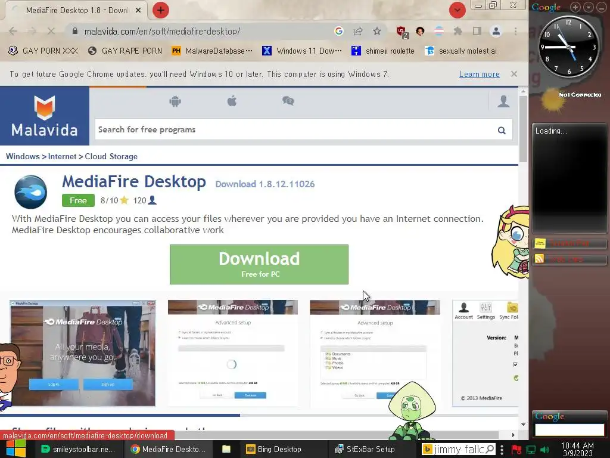Open the Account Settings version screenshot

485,353
